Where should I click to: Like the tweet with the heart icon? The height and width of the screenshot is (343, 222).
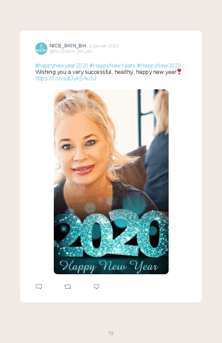[x=96, y=287]
